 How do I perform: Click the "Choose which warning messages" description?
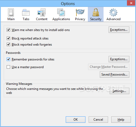(55, 91)
